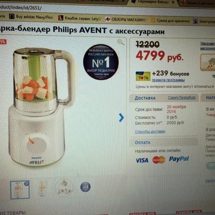Open the Способы доставки link

150,132
